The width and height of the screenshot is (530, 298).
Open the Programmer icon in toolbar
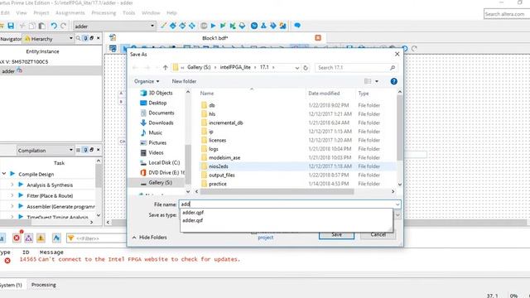[273, 26]
